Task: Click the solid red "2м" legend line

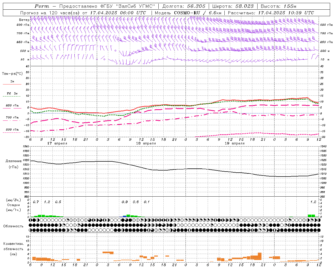Action: [12, 84]
